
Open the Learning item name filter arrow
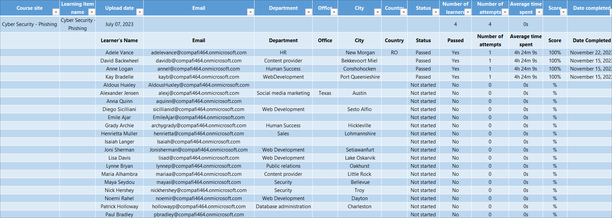[x=91, y=12]
